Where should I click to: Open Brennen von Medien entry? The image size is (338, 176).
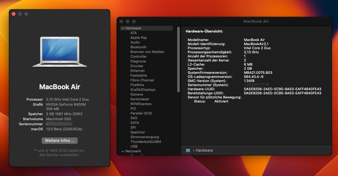pyautogui.click(x=147, y=52)
